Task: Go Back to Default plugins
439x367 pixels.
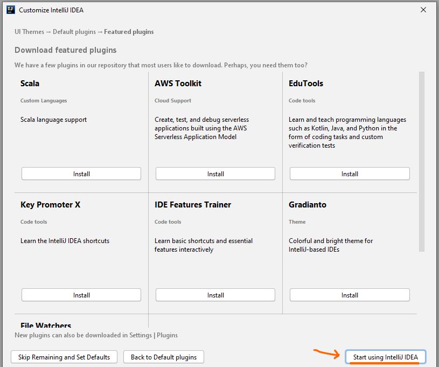Action: point(164,357)
